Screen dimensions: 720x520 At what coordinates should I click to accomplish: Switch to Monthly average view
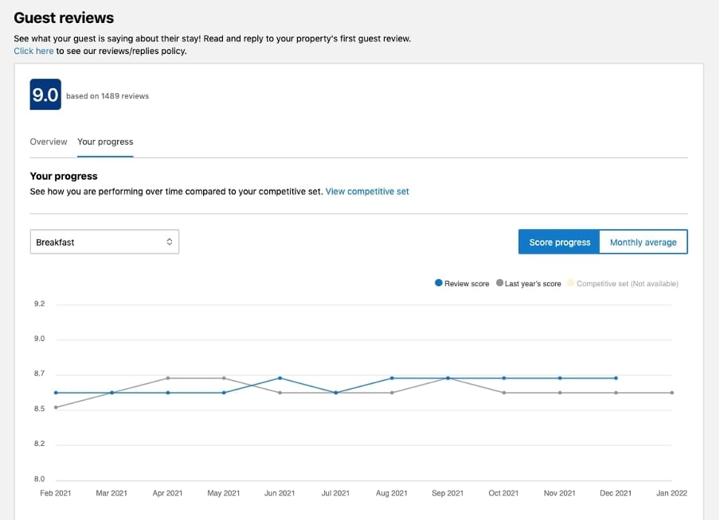pos(643,243)
